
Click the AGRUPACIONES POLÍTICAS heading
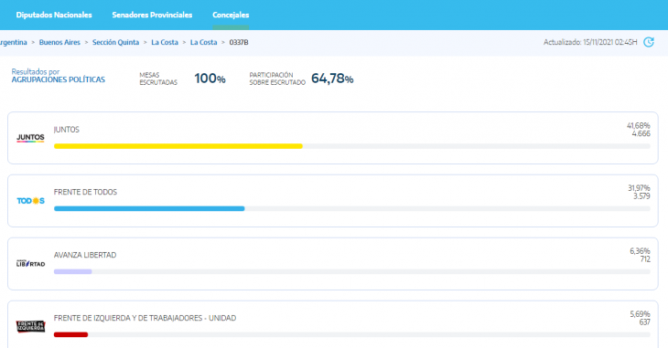(58, 79)
